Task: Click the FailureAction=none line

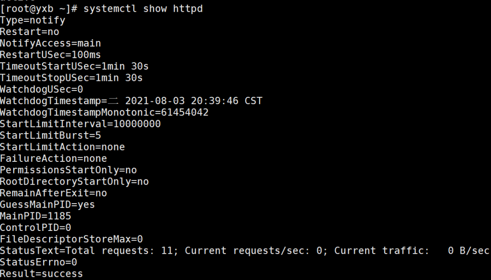Action: 53,159
